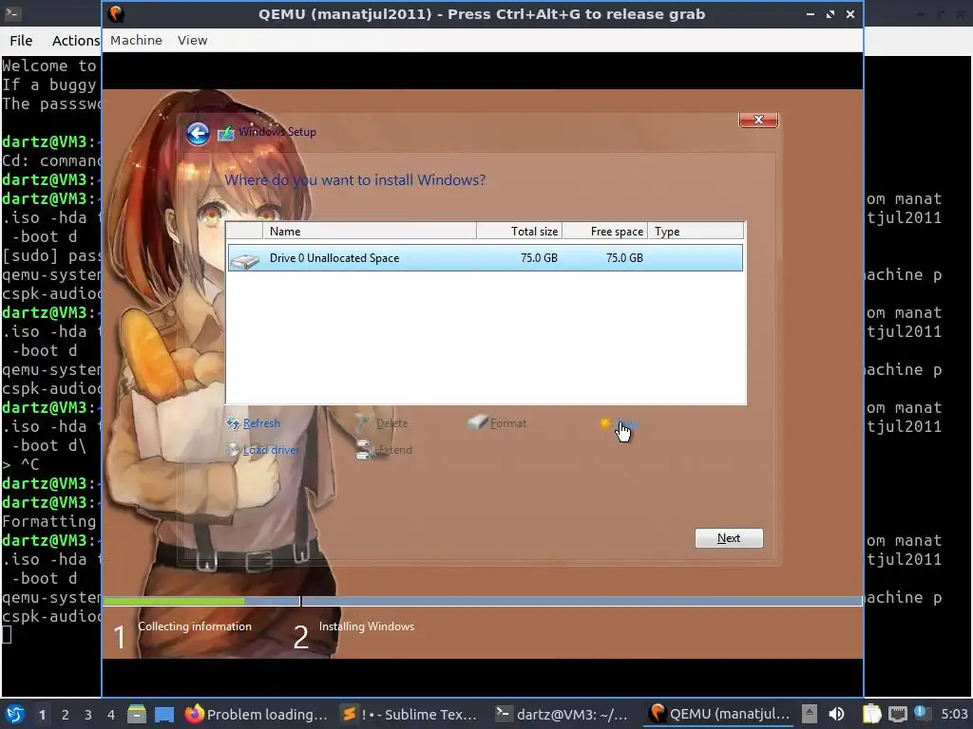Click the Windows Setup icon beside the title
The width and height of the screenshot is (973, 729).
pyautogui.click(x=226, y=133)
